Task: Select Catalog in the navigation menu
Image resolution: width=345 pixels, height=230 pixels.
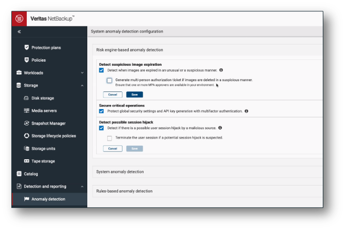Action: pyautogui.click(x=31, y=174)
